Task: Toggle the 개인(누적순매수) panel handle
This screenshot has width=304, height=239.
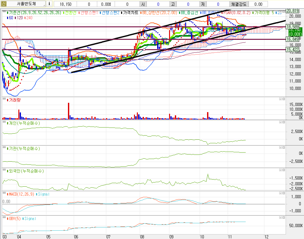Action: tap(4, 122)
